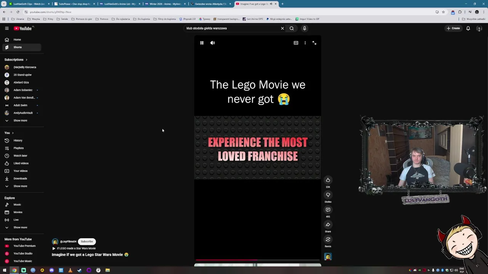
Task: Like the Short with 22K likes
Action: pos(328,180)
